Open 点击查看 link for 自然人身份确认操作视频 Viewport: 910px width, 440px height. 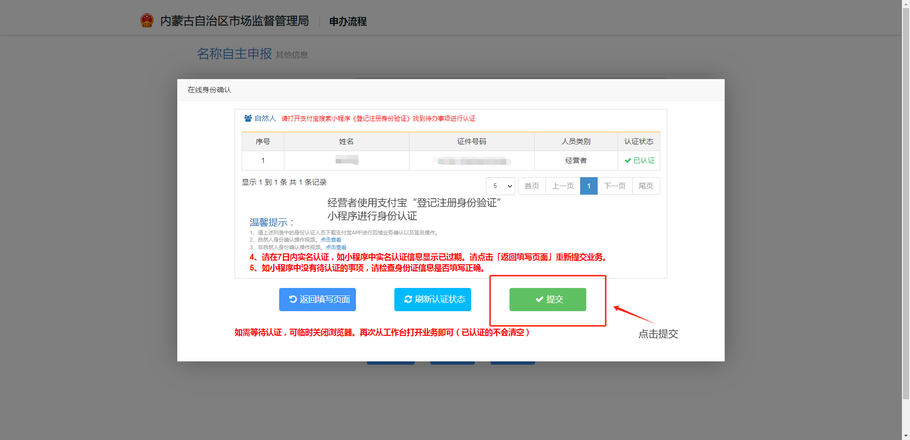point(331,240)
